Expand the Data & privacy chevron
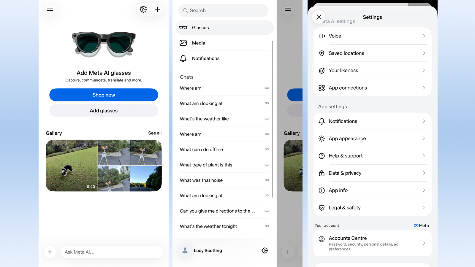The image size is (475, 267). pyautogui.click(x=424, y=173)
